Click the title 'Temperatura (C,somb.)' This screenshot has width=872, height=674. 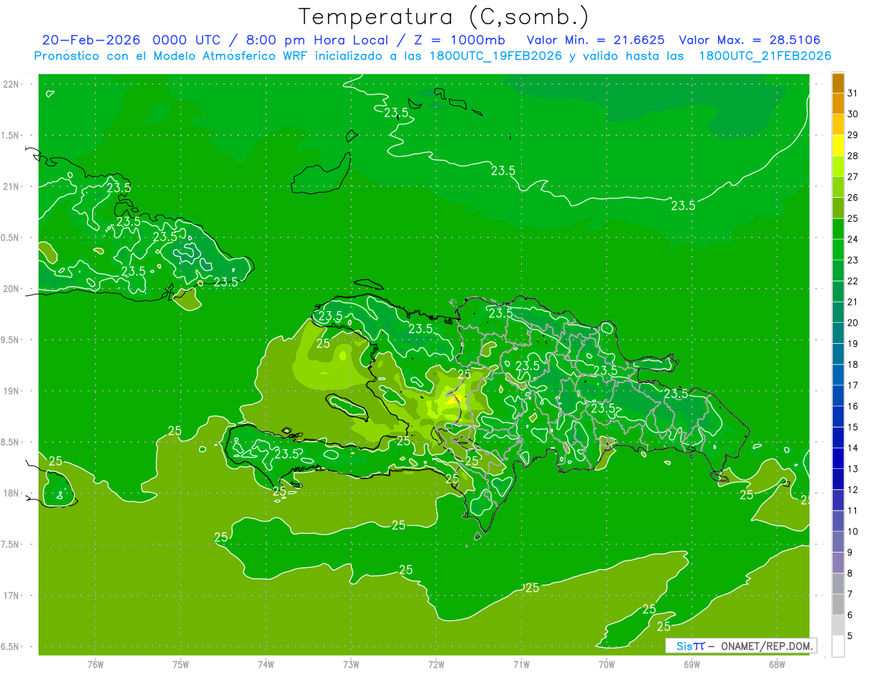click(x=444, y=17)
